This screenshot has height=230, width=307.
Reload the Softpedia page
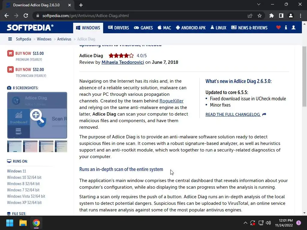click(26, 16)
